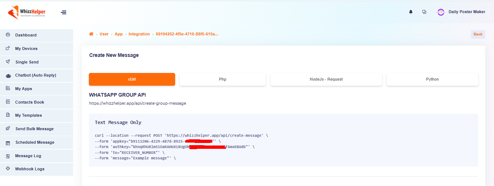Screen dimensions: 494x186
Task: Click the home icon in breadcrumb
Action: (x=91, y=34)
